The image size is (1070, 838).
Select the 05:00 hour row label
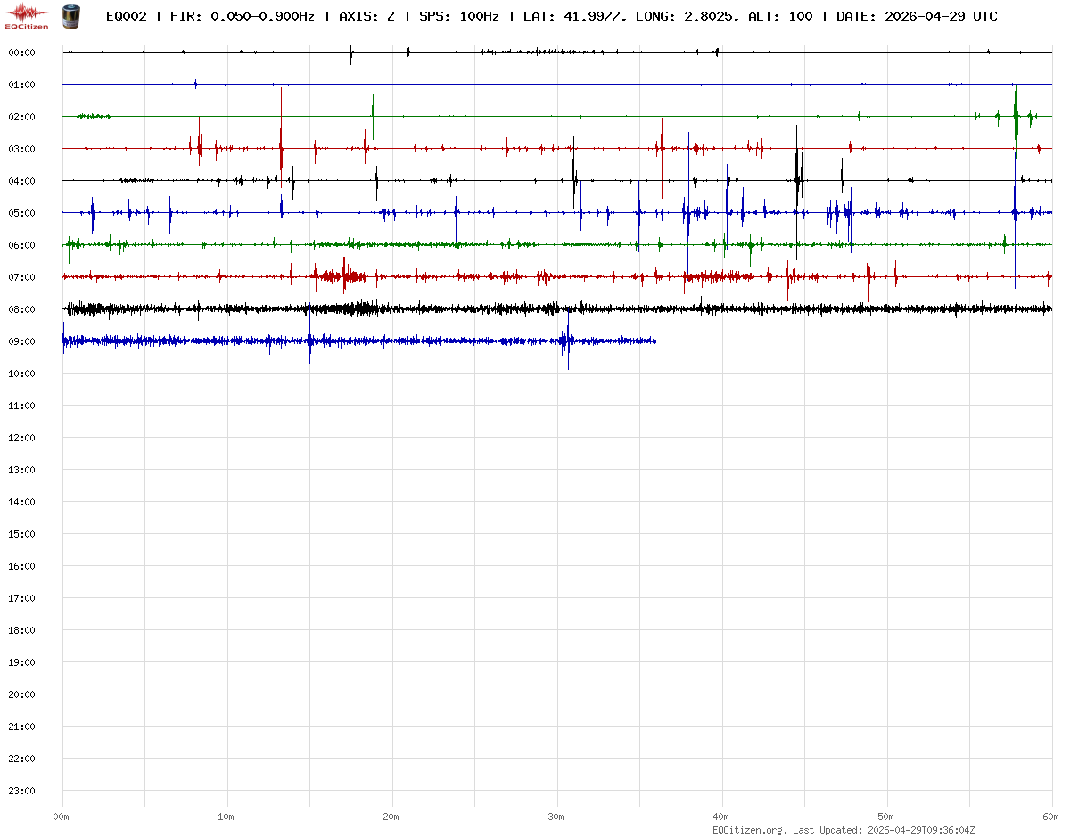click(x=21, y=213)
